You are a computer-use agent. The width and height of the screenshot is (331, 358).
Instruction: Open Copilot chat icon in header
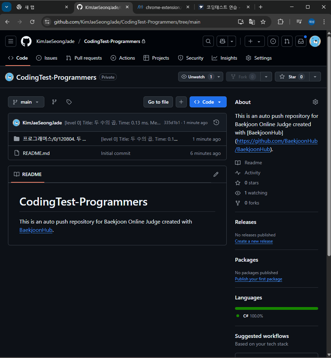pos(222,41)
